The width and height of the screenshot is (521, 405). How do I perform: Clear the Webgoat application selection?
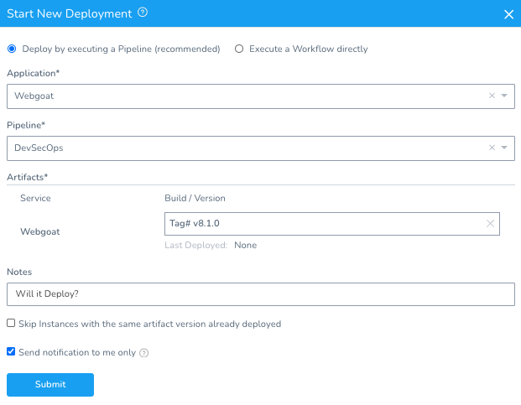click(492, 96)
